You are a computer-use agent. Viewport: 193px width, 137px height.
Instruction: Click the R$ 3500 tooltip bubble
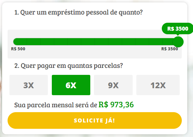178,29
